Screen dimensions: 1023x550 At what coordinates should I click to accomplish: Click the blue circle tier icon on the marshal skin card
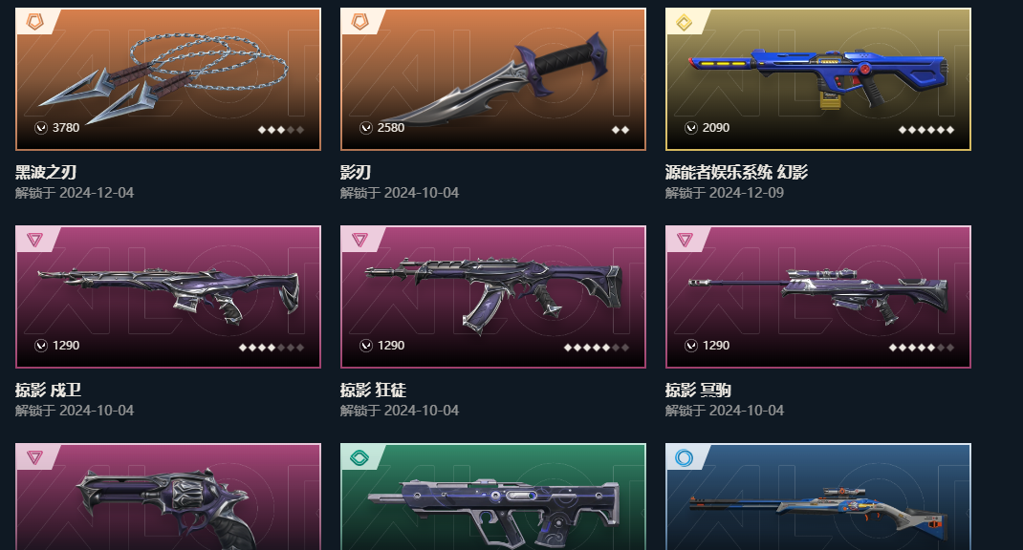(684, 458)
